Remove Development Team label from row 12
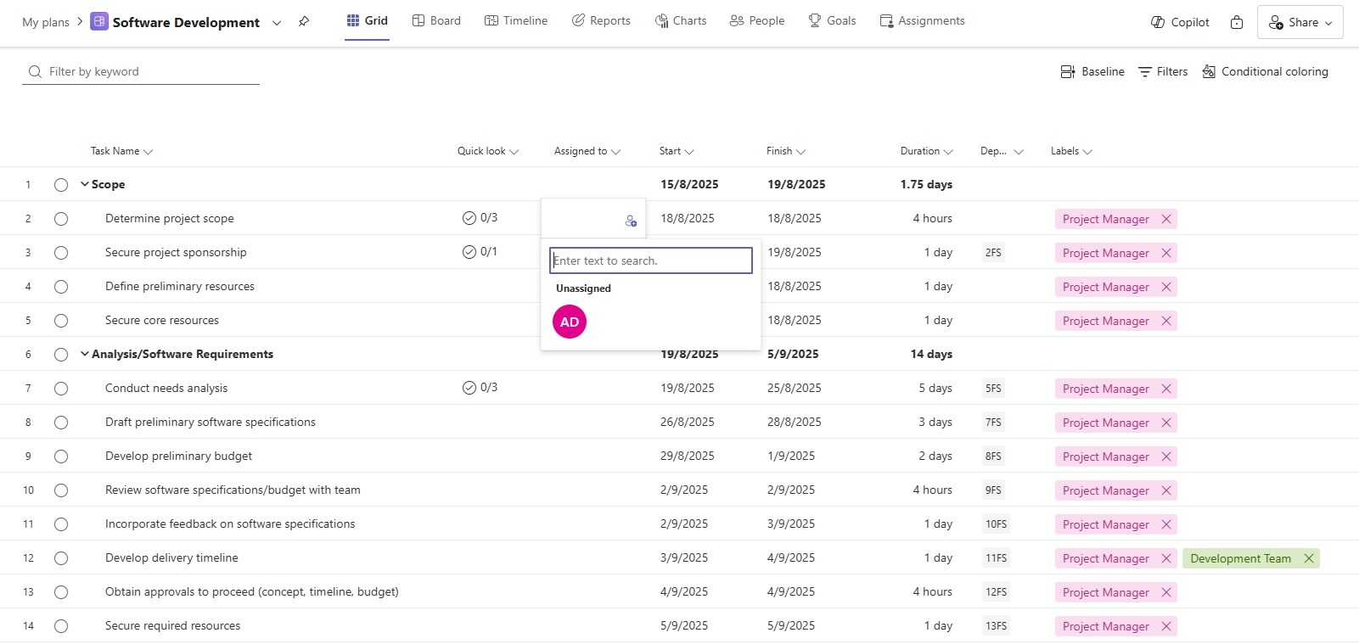1359x644 pixels. (1309, 558)
